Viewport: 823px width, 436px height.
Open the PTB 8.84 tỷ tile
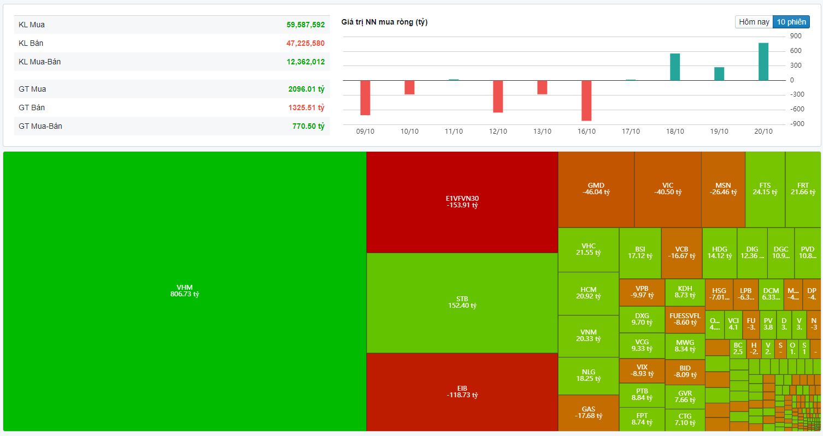(642, 395)
